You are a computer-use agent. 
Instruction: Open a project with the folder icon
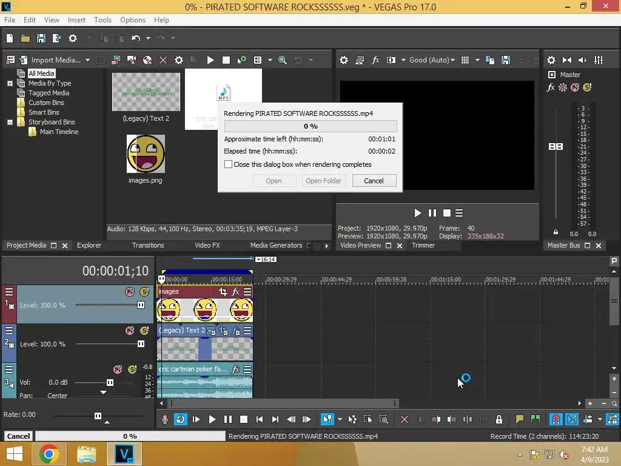point(25,38)
